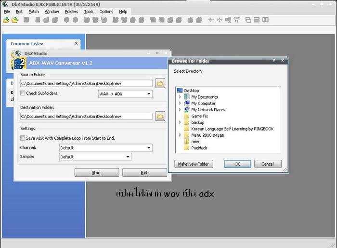Click the CRC32 toolbar icon
This screenshot has width=337, height=248.
click(237, 20)
